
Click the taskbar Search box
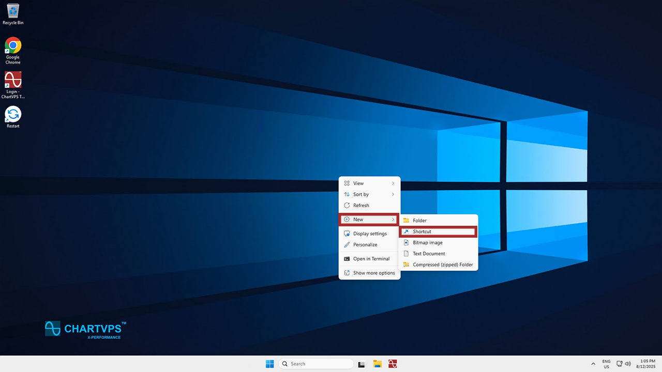coord(315,364)
